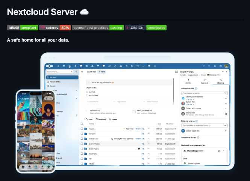Image resolution: width=250 pixels, height=181 pixels.
Task: Collapse the Marketing event section chevron
Action: coord(224,151)
